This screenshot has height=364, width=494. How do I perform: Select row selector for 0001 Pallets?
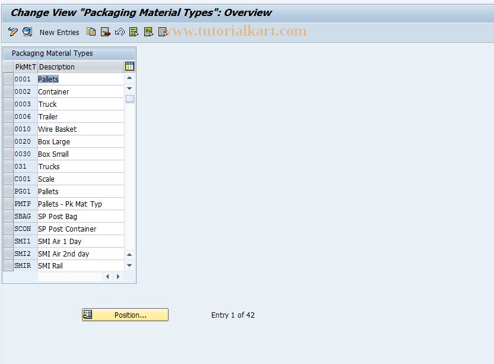8,79
